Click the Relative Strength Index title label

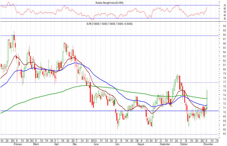pos(109,3)
